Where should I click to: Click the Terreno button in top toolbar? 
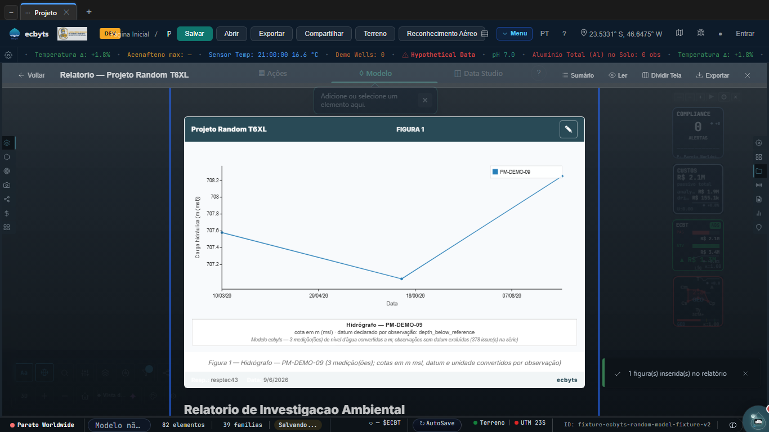(x=375, y=34)
